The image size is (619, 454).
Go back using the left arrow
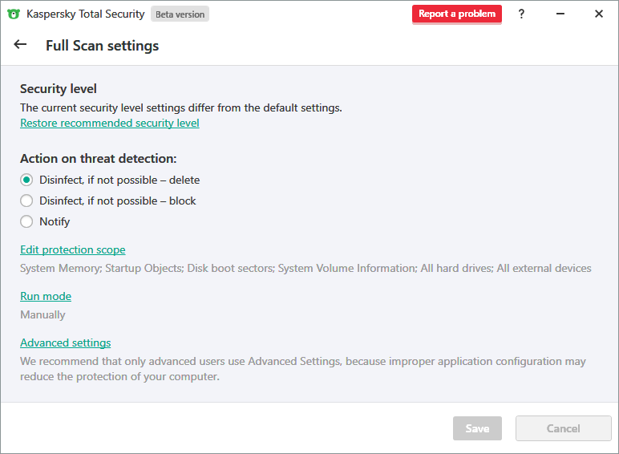tap(21, 45)
